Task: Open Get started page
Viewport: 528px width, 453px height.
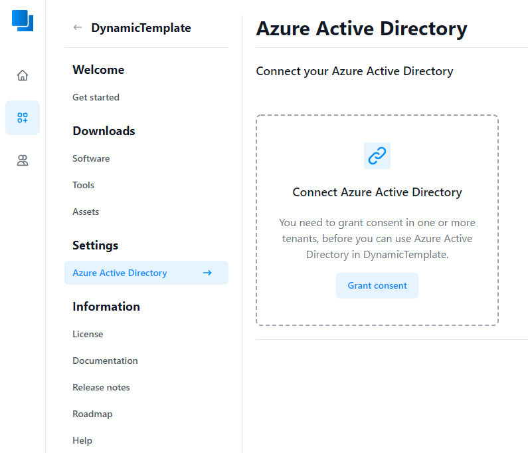Action: click(96, 97)
